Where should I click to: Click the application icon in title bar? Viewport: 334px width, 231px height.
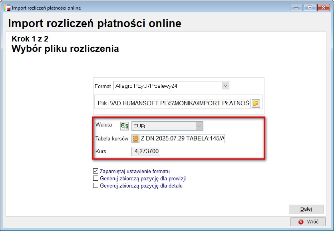[x=7, y=8]
